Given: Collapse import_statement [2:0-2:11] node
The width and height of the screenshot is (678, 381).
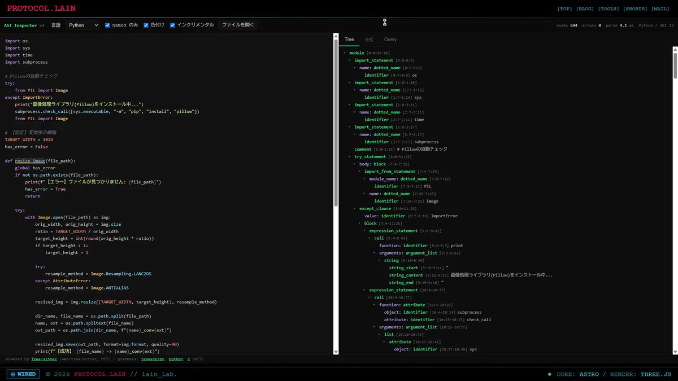Looking at the screenshot, I should coord(350,105).
